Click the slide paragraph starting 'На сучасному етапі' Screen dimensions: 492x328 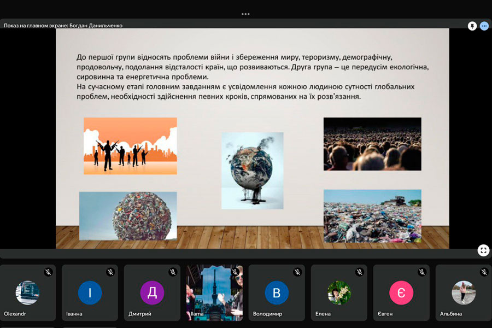click(x=245, y=91)
